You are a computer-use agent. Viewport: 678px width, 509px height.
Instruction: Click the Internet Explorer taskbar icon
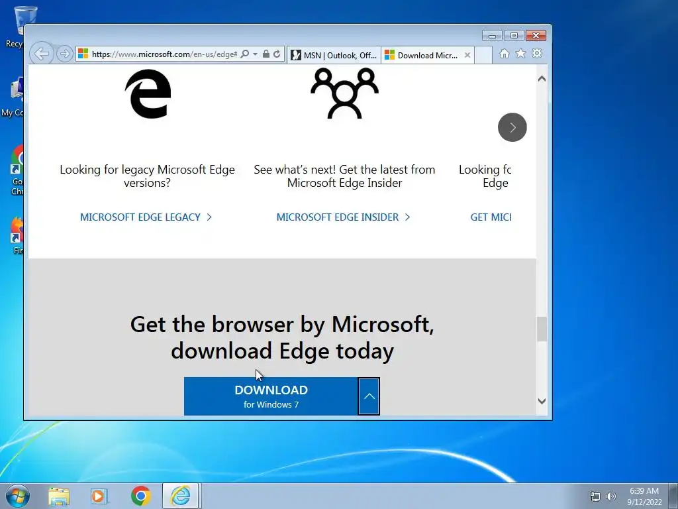click(x=180, y=496)
